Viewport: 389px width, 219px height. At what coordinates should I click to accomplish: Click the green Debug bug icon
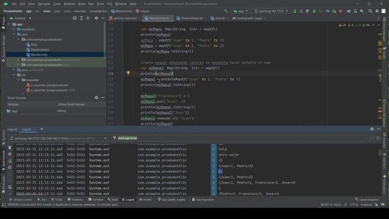click(314, 11)
